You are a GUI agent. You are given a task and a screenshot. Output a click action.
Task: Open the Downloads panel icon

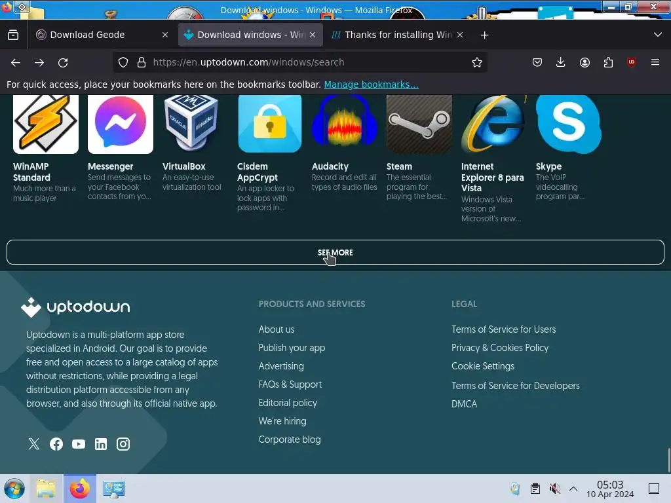click(561, 62)
